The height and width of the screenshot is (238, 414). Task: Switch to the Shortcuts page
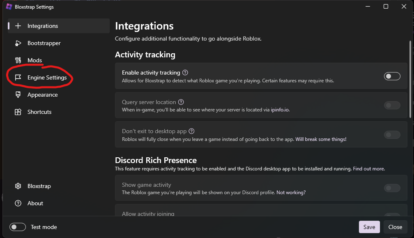[39, 112]
